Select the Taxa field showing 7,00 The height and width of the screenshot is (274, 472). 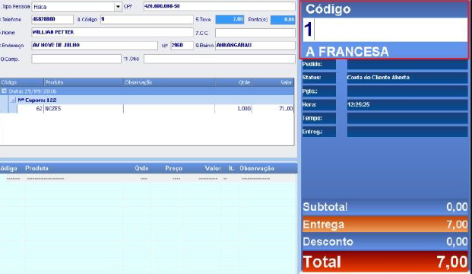230,20
